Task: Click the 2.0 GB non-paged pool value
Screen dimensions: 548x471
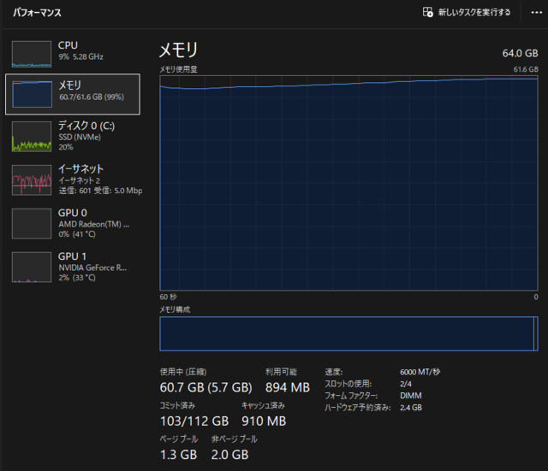Action: 230,455
